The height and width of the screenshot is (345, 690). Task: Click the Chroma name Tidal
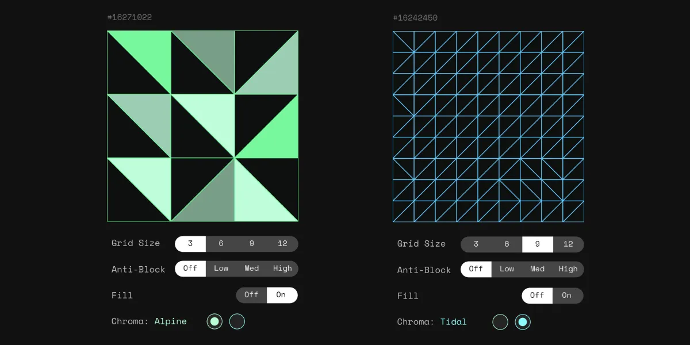(454, 322)
